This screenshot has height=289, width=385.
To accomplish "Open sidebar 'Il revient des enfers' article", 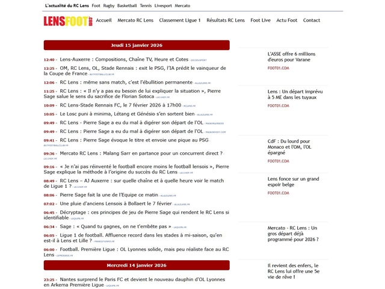I will click(x=294, y=272).
